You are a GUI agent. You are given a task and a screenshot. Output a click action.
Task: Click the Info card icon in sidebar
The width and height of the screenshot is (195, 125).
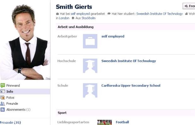tap(3, 91)
